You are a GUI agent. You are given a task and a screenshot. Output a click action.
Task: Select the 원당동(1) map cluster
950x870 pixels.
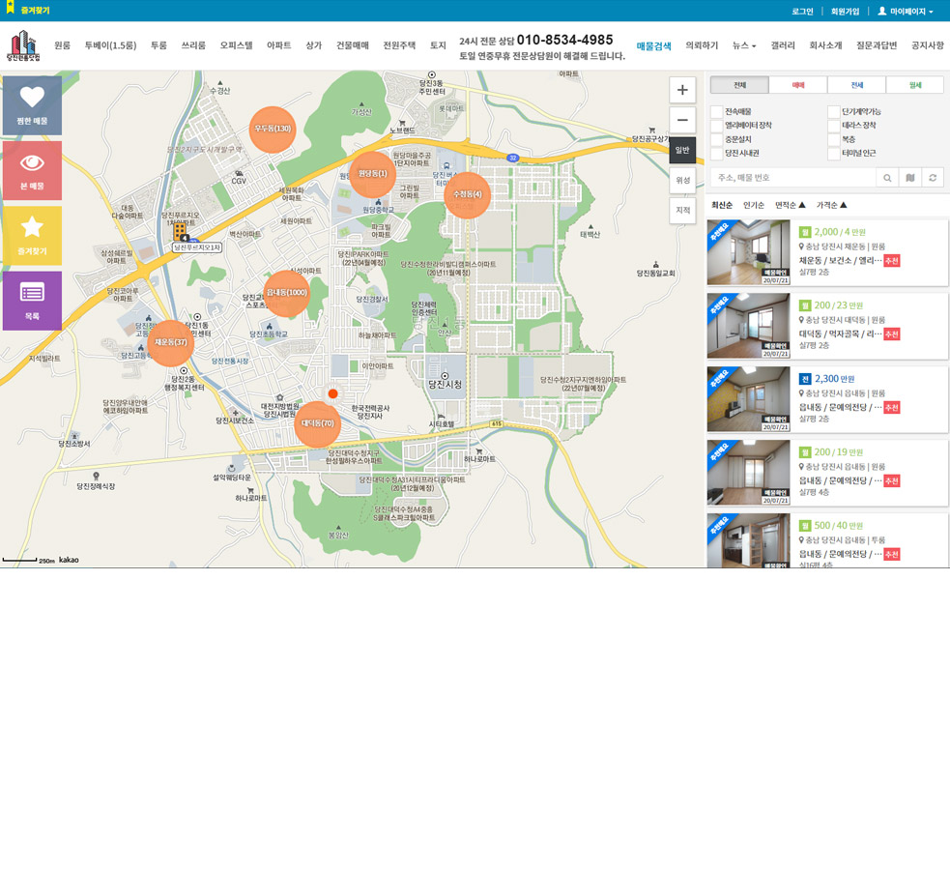[x=373, y=174]
